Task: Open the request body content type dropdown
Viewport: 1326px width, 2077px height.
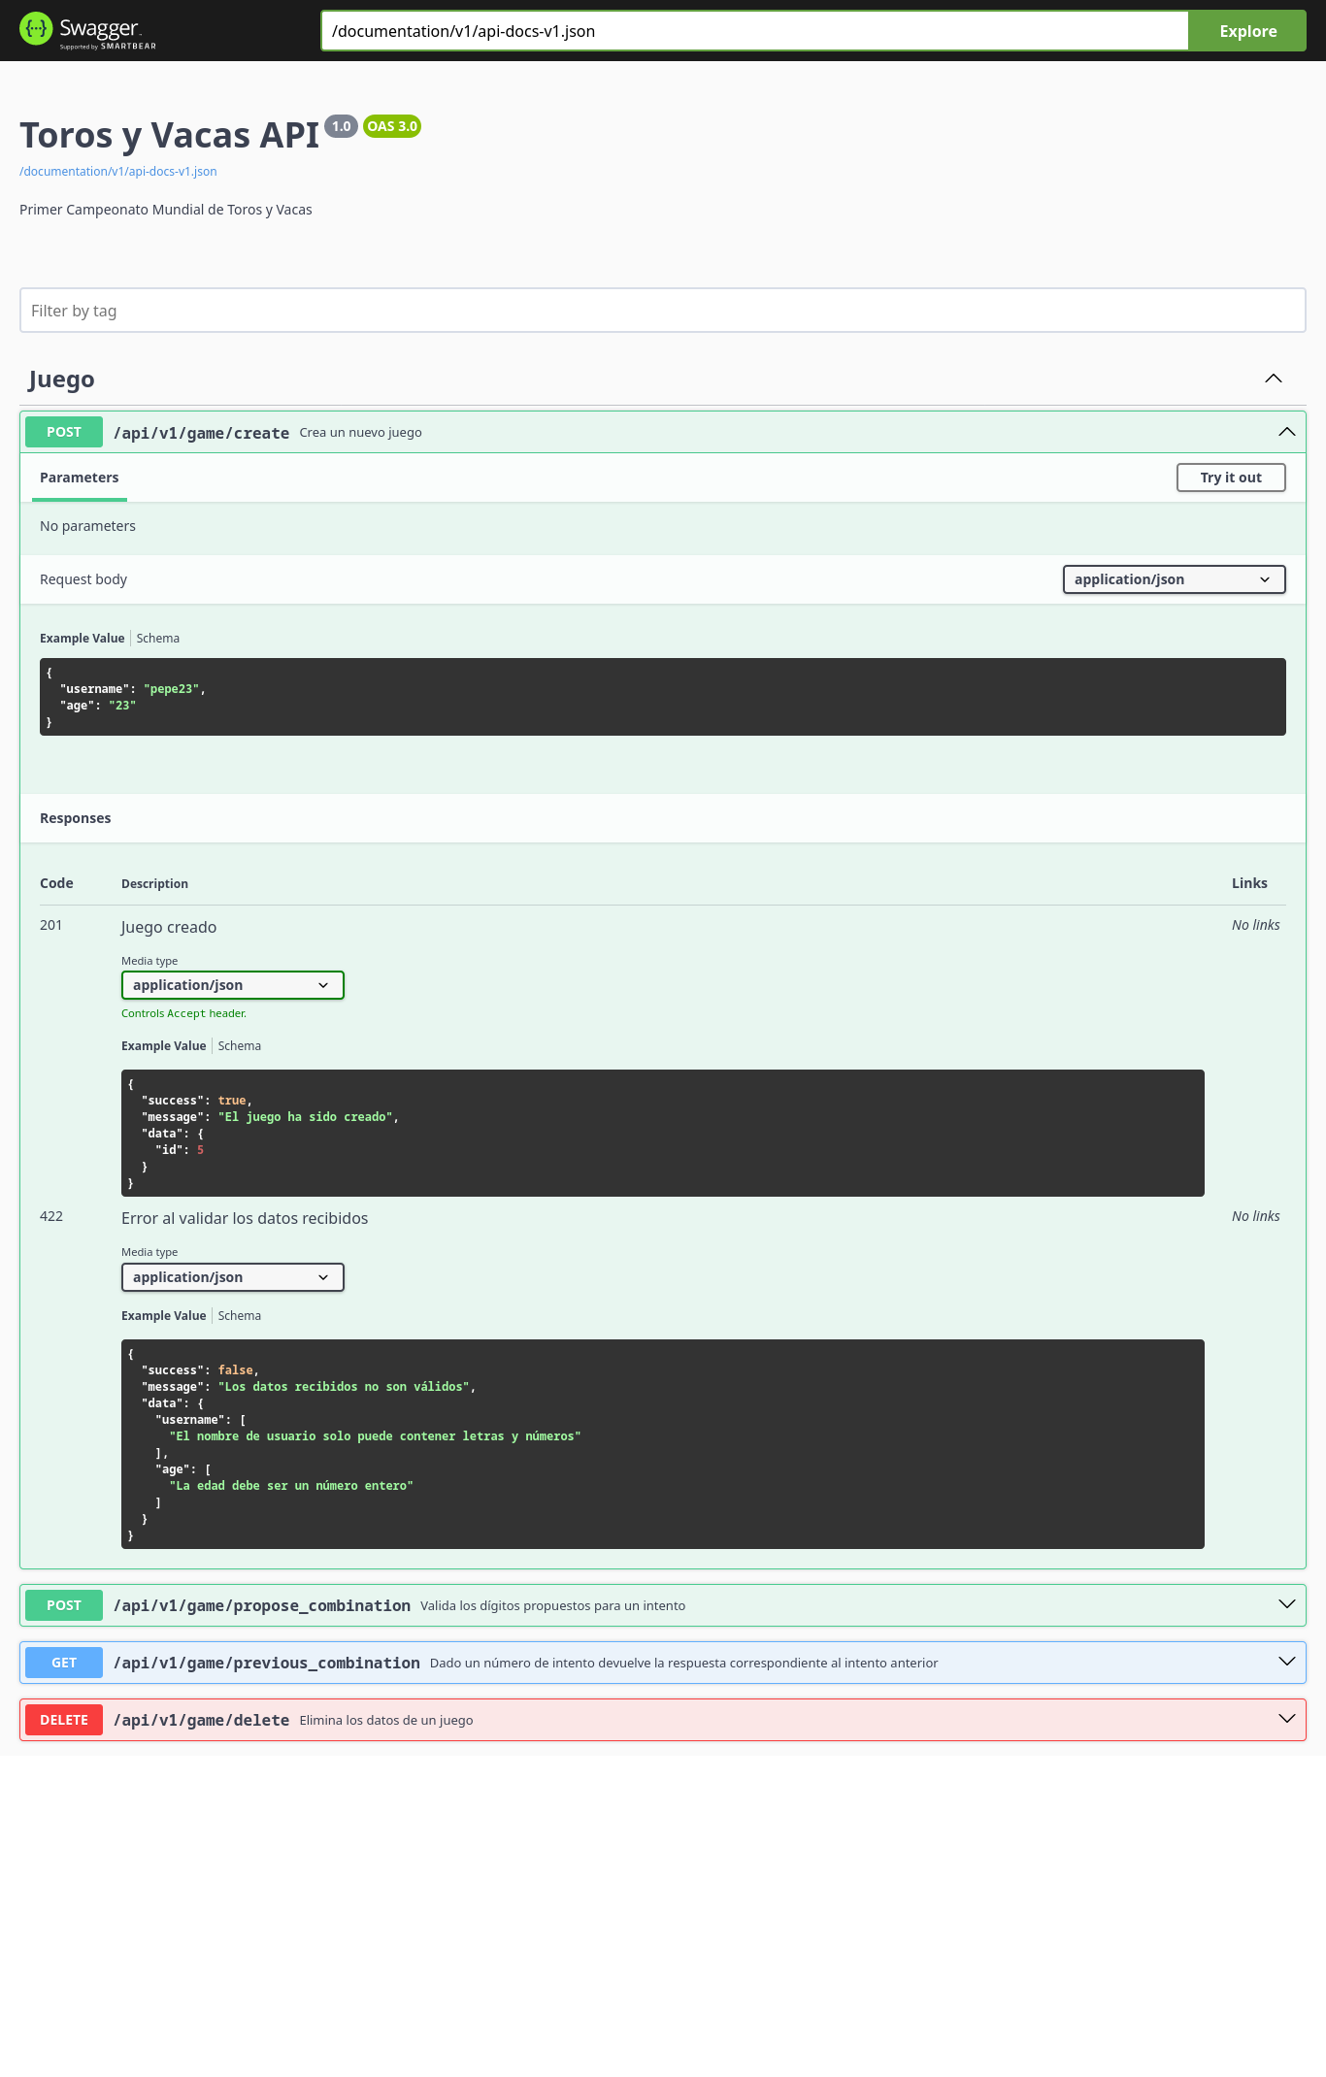Action: click(1173, 579)
